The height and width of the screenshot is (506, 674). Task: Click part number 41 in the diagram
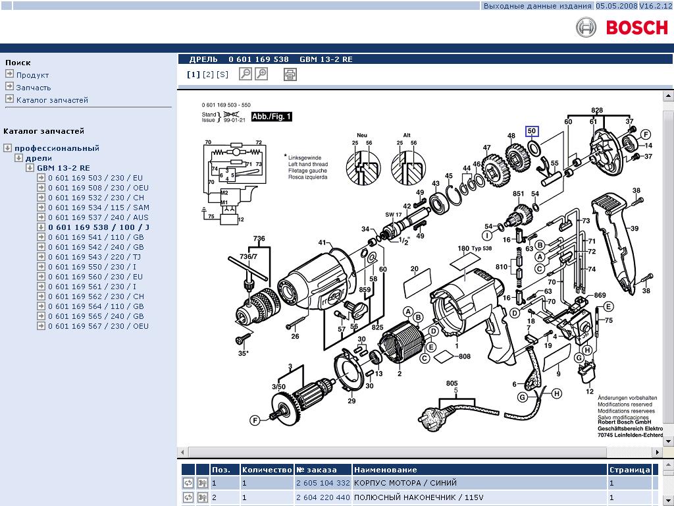coord(322,242)
